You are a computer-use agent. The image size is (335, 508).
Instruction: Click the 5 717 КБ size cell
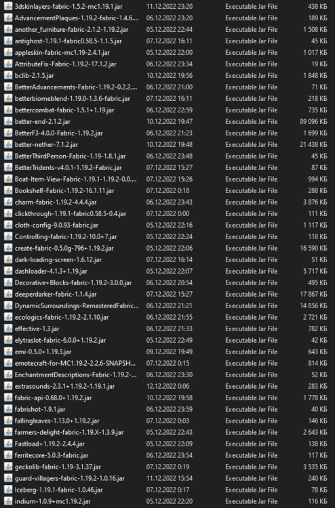tap(315, 271)
